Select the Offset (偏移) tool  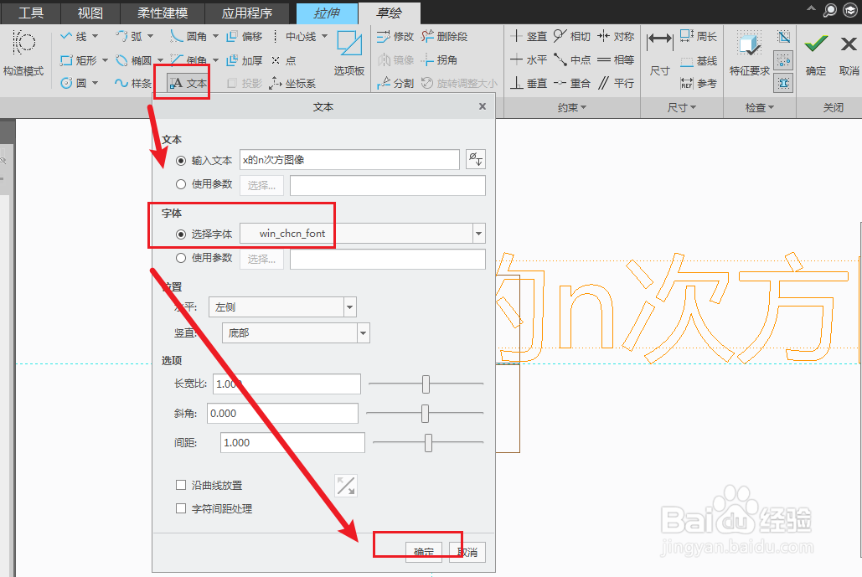tap(244, 36)
